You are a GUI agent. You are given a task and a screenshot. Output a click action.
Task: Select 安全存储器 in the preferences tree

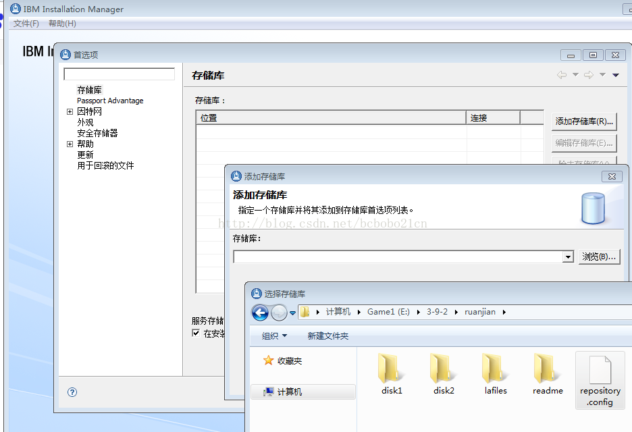point(97,133)
